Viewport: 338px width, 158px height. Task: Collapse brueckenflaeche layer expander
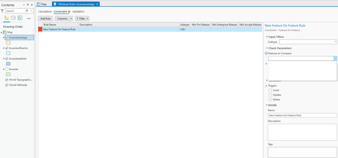click(4, 48)
